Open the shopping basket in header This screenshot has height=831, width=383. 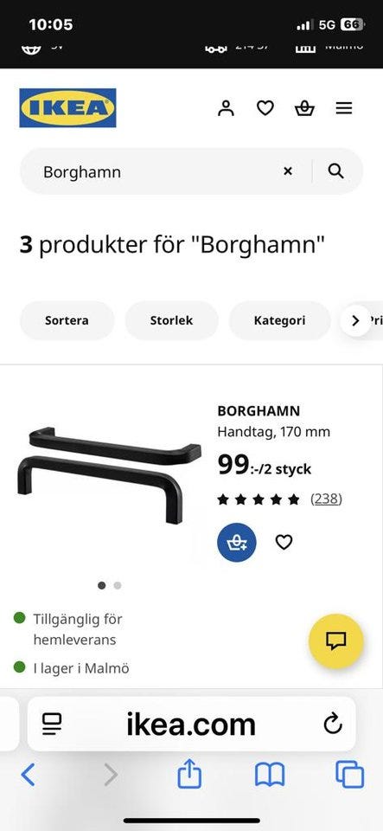[x=304, y=108]
